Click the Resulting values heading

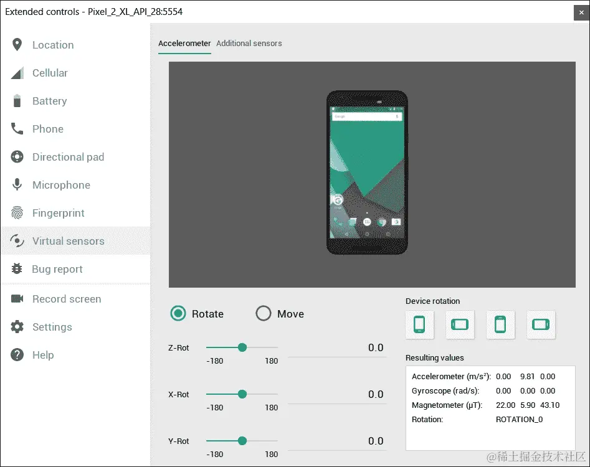435,358
